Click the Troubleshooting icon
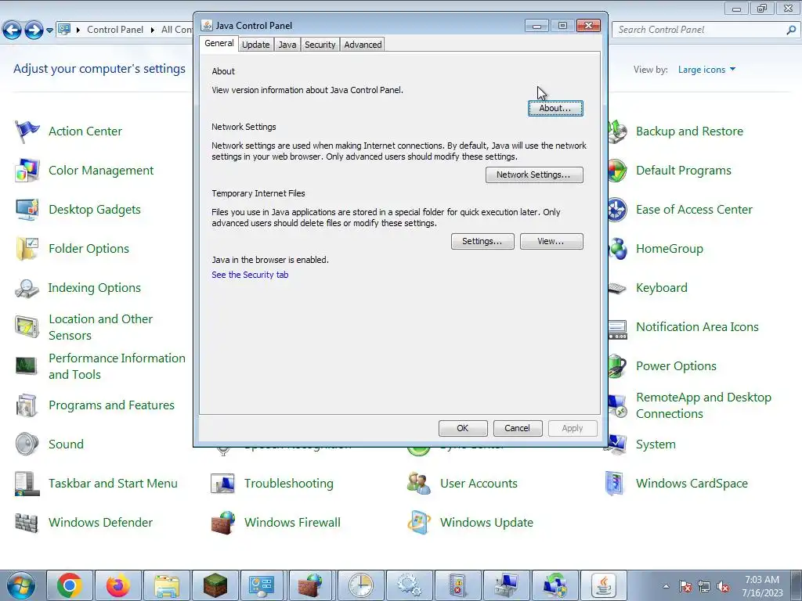The height and width of the screenshot is (601, 802). click(222, 484)
